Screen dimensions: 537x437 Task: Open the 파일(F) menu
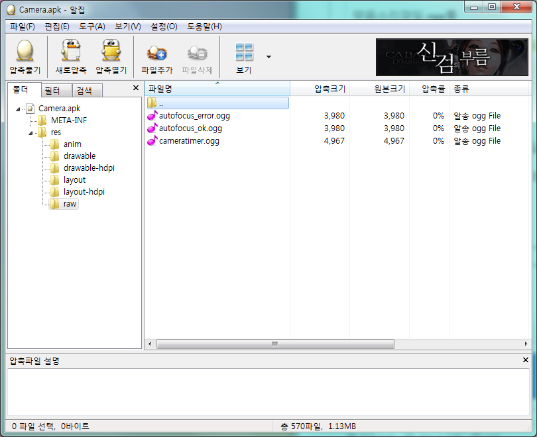[x=23, y=26]
